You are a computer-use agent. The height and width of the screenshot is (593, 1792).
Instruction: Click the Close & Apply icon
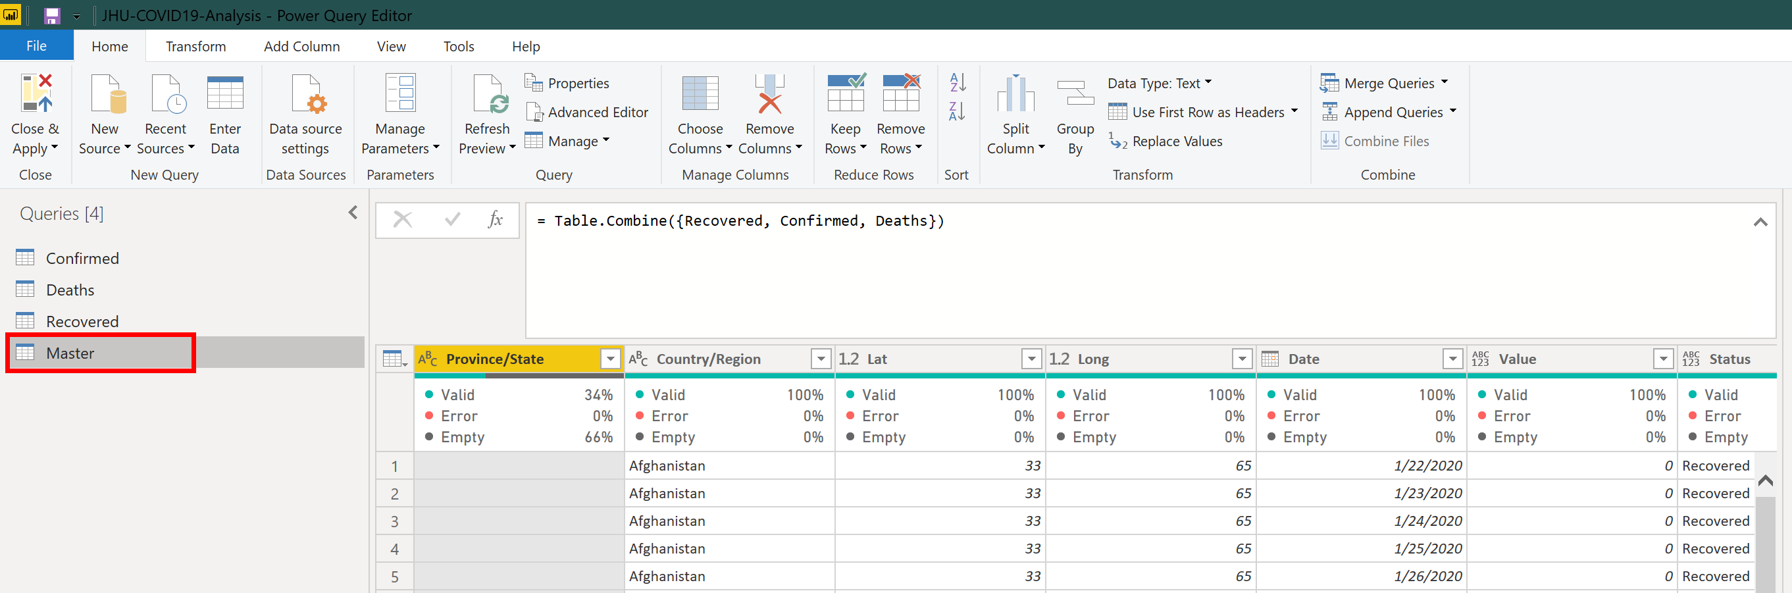36,93
